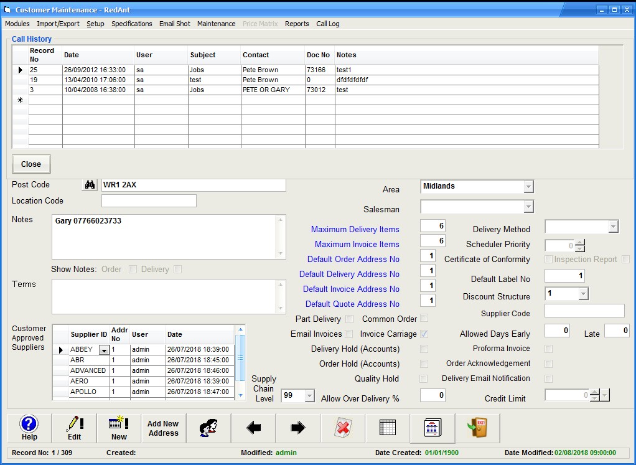Open the Area dropdown showing Midlands
Screen dimensions: 636x465
pos(528,186)
